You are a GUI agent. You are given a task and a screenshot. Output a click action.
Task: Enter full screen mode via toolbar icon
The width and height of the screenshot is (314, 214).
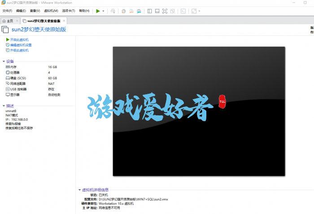pos(165,11)
